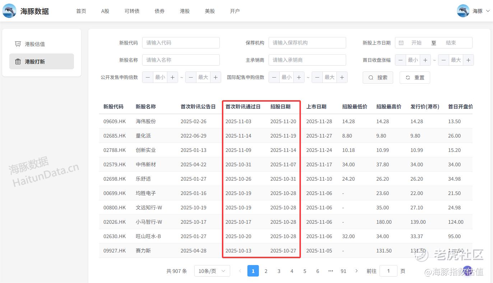This screenshot has height=283, width=493.
Task: Jump to page 5
Action: (305, 271)
